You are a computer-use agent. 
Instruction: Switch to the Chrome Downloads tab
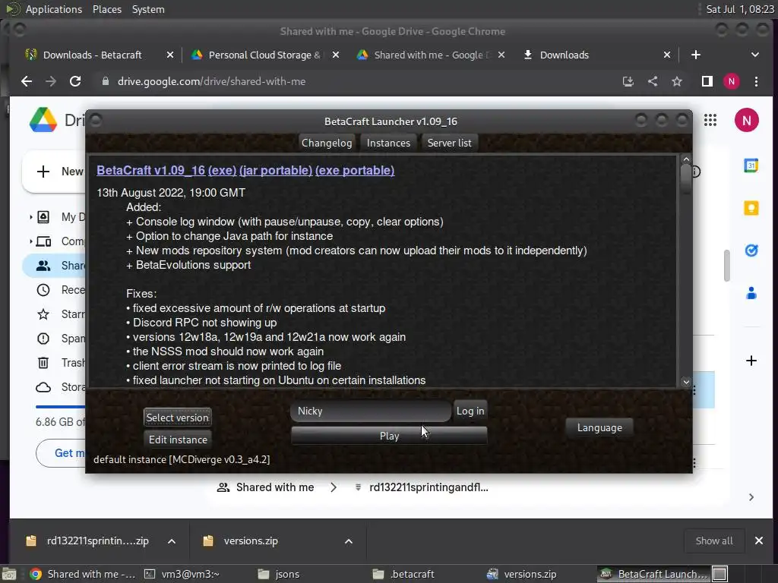point(565,55)
